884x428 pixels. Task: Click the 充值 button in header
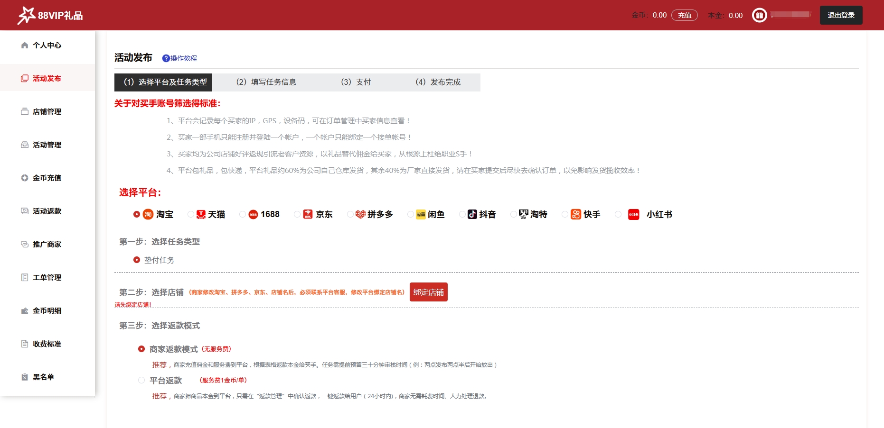[684, 15]
